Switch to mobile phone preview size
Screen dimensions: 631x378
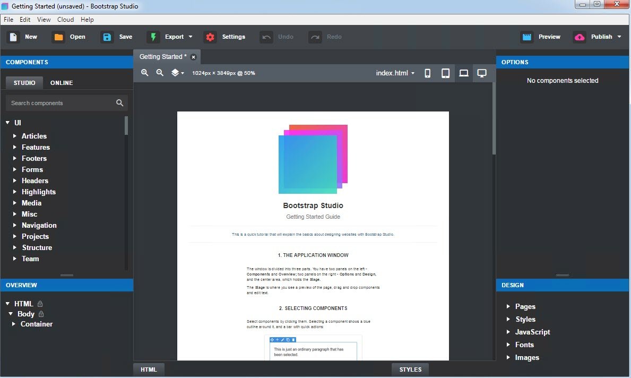427,73
